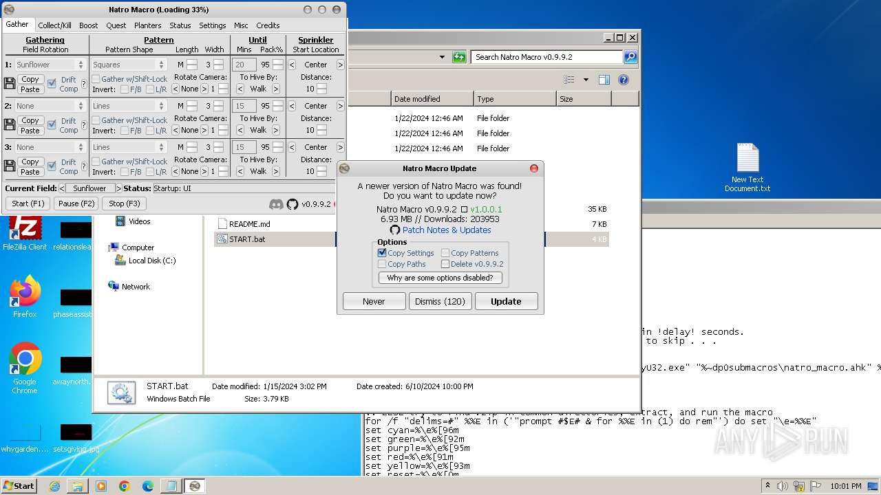The image size is (881, 495).
Task: Toggle Drift Comp checkbox for field 1
Action: (x=52, y=84)
